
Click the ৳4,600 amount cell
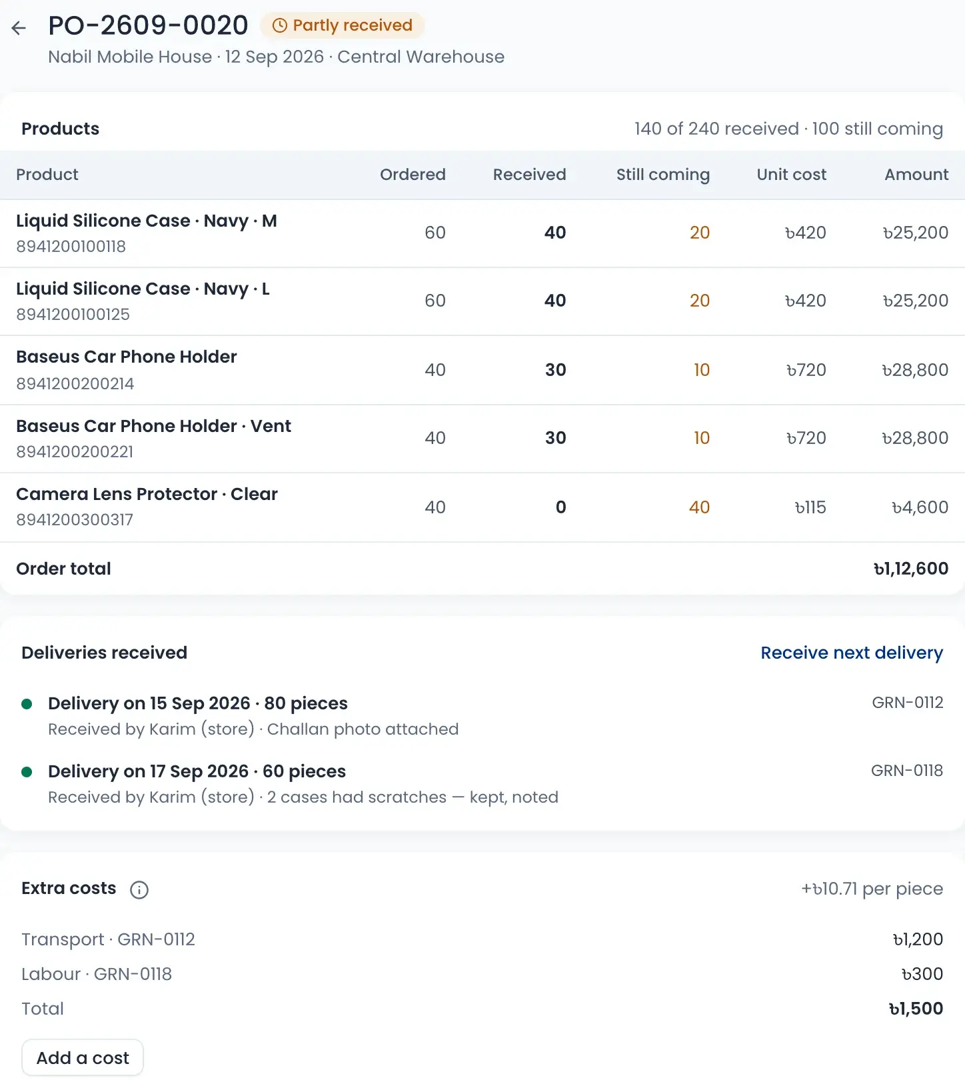[x=920, y=507]
